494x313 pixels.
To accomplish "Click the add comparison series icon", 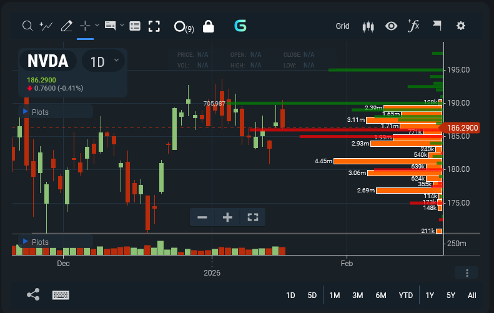I will (x=46, y=26).
